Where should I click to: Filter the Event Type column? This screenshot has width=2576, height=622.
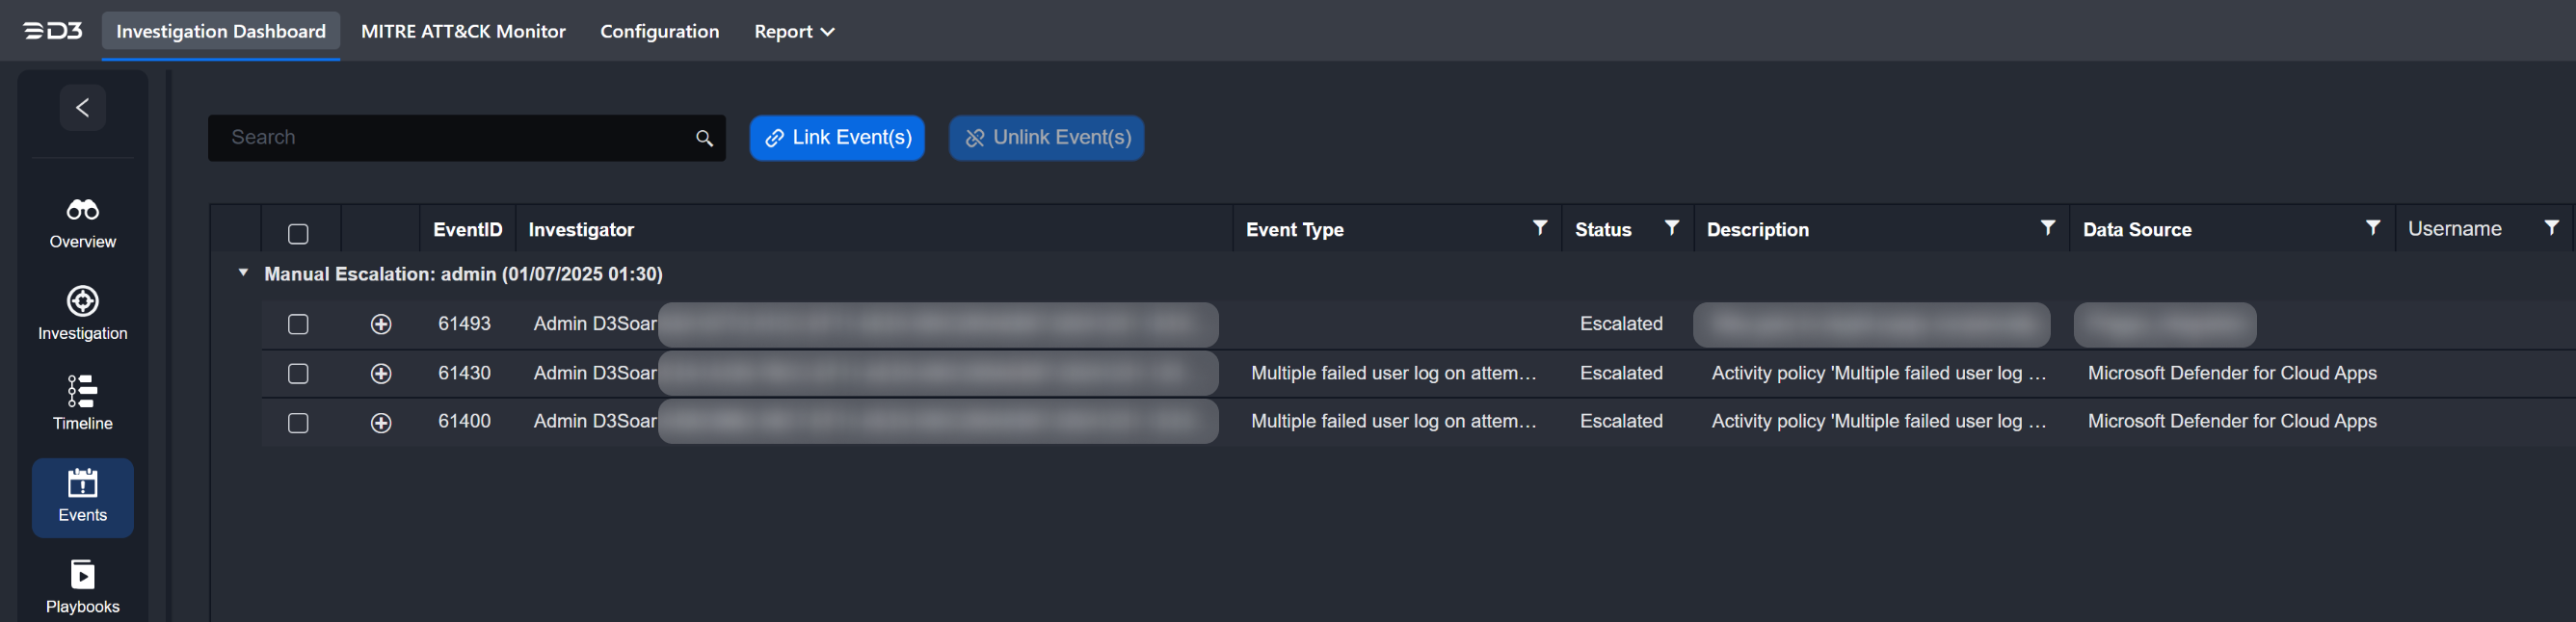(x=1540, y=228)
